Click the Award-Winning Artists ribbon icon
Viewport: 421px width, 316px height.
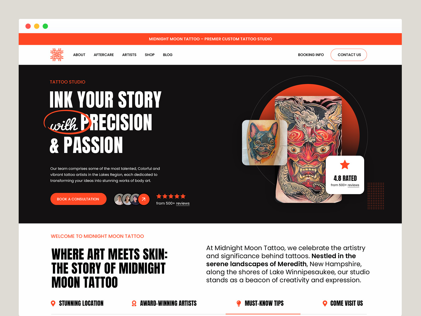[134, 303]
